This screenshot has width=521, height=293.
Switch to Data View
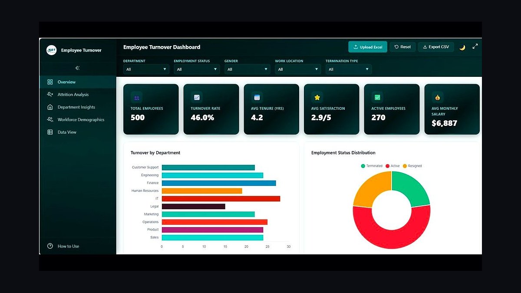point(78,132)
